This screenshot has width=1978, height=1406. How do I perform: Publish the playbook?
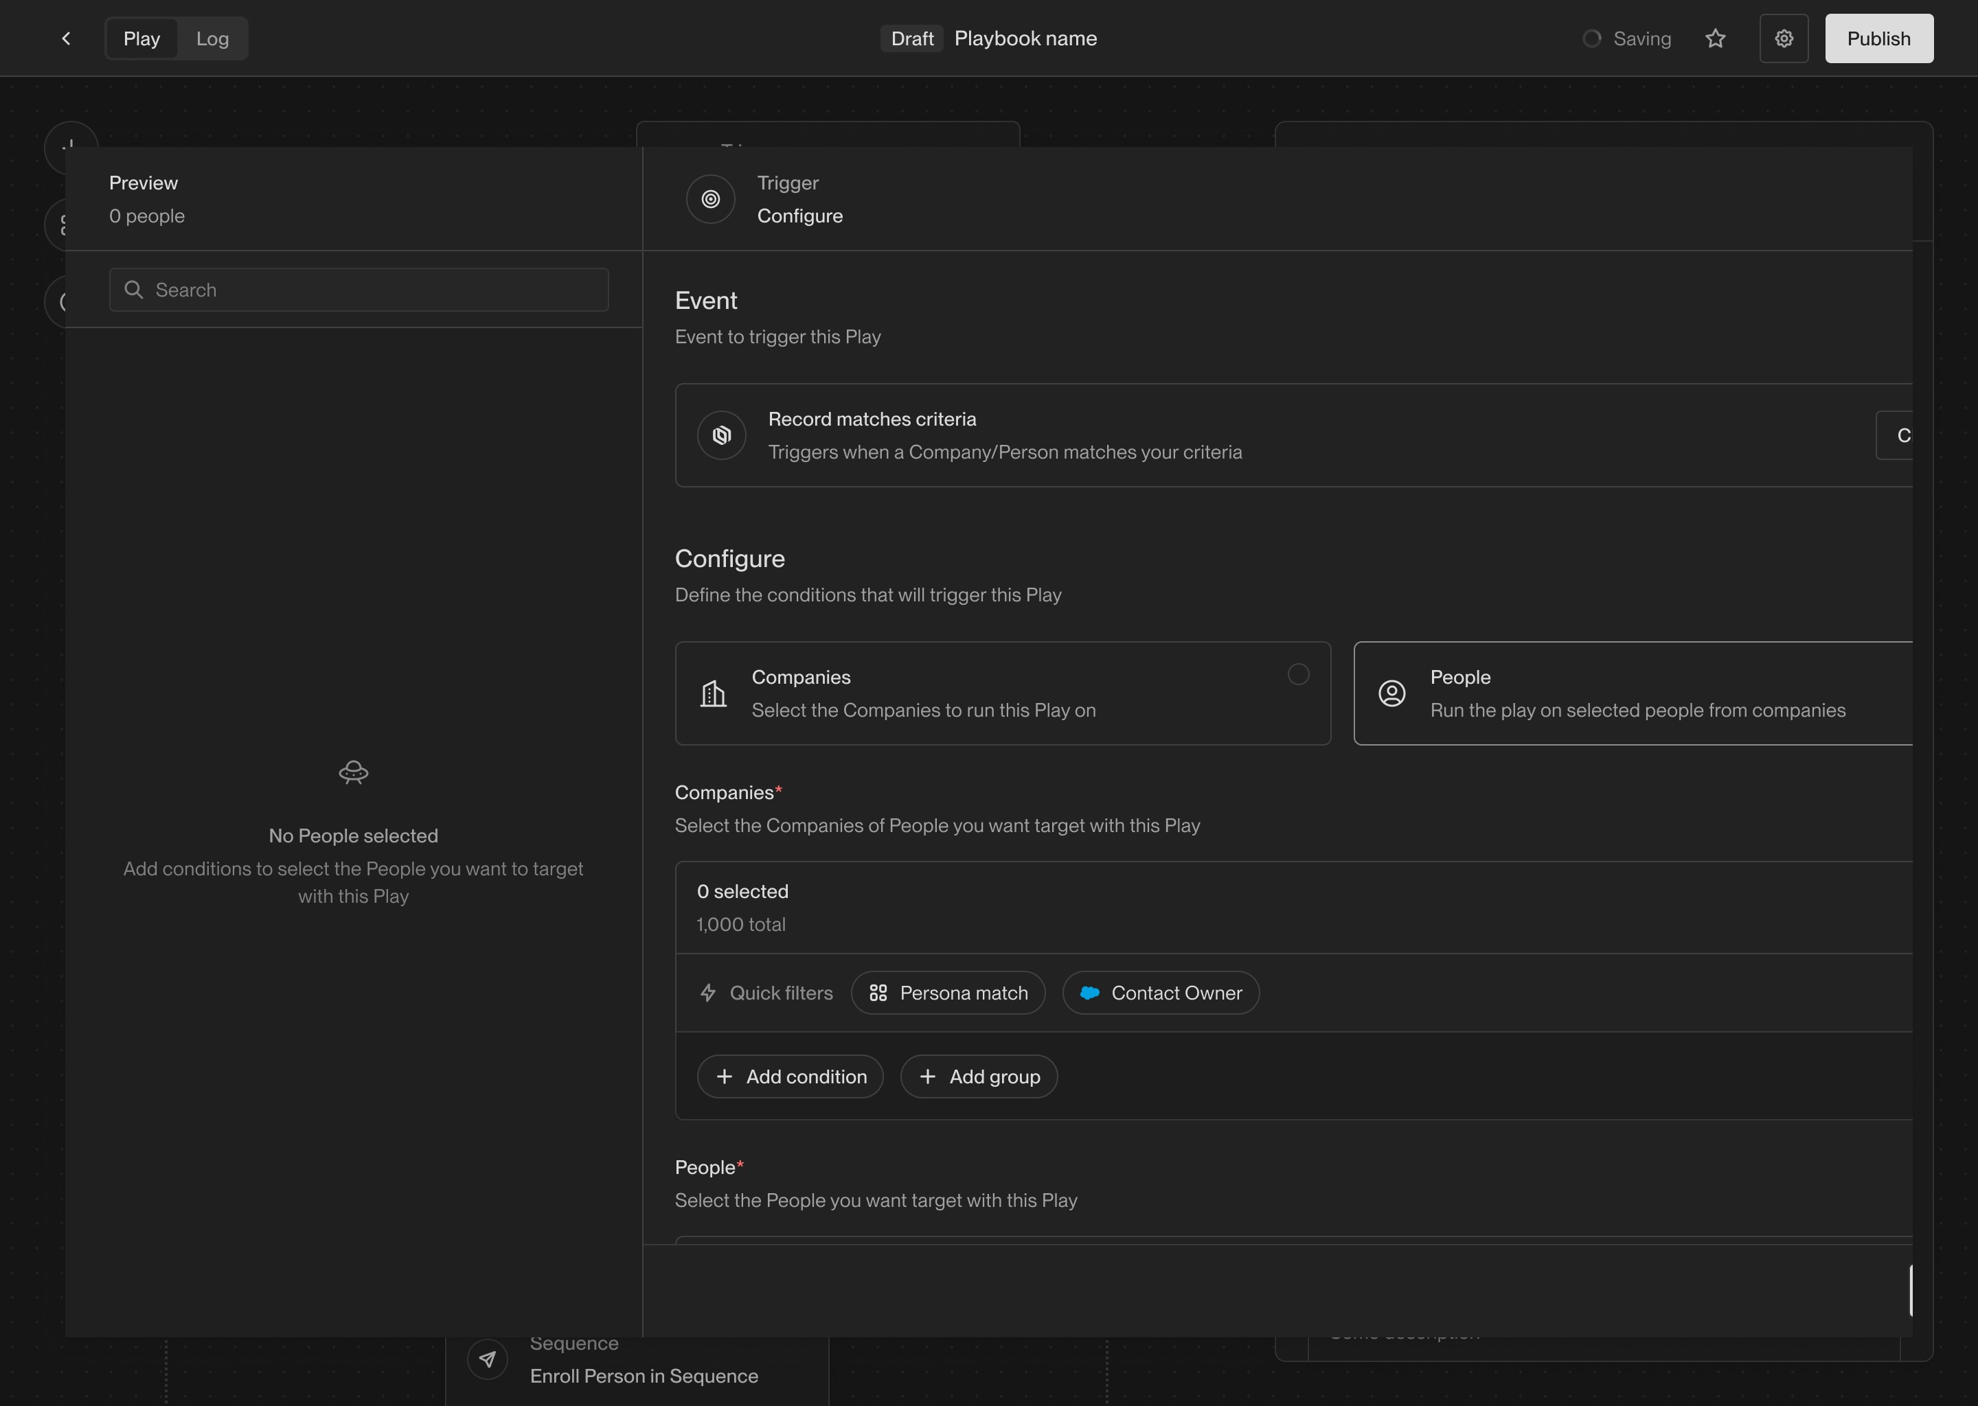tap(1879, 38)
